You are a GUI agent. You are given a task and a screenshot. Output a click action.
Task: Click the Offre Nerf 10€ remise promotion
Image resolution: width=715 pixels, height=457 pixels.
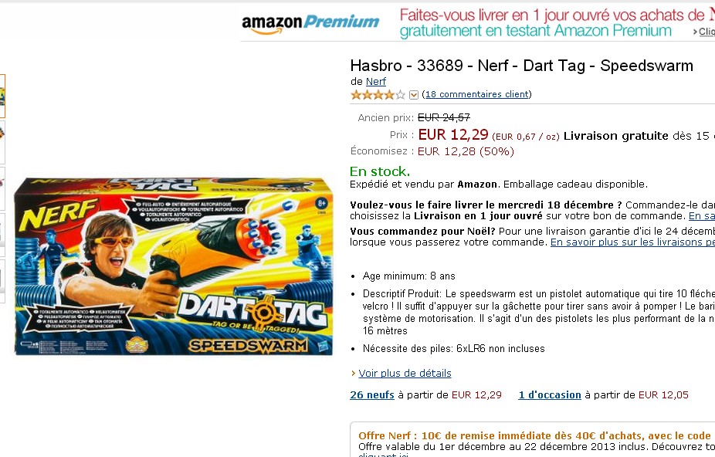[534, 435]
